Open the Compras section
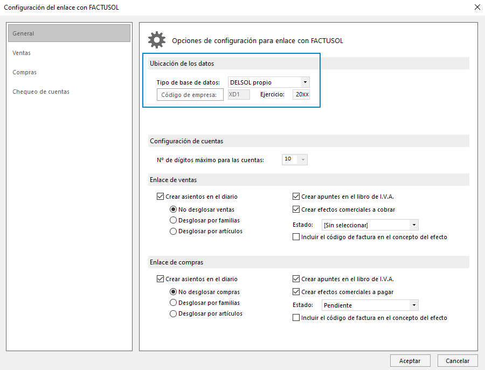This screenshot has height=370, width=485. point(24,72)
